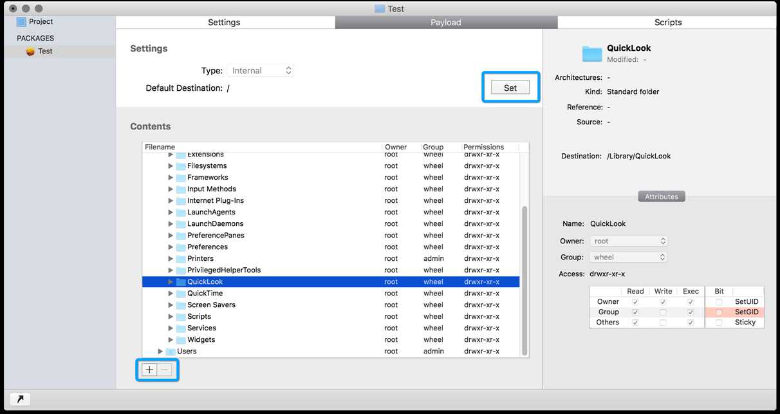Screen dimensions: 780x414
Task: Toggle Others Exec permission checkbox
Action: tap(691, 323)
